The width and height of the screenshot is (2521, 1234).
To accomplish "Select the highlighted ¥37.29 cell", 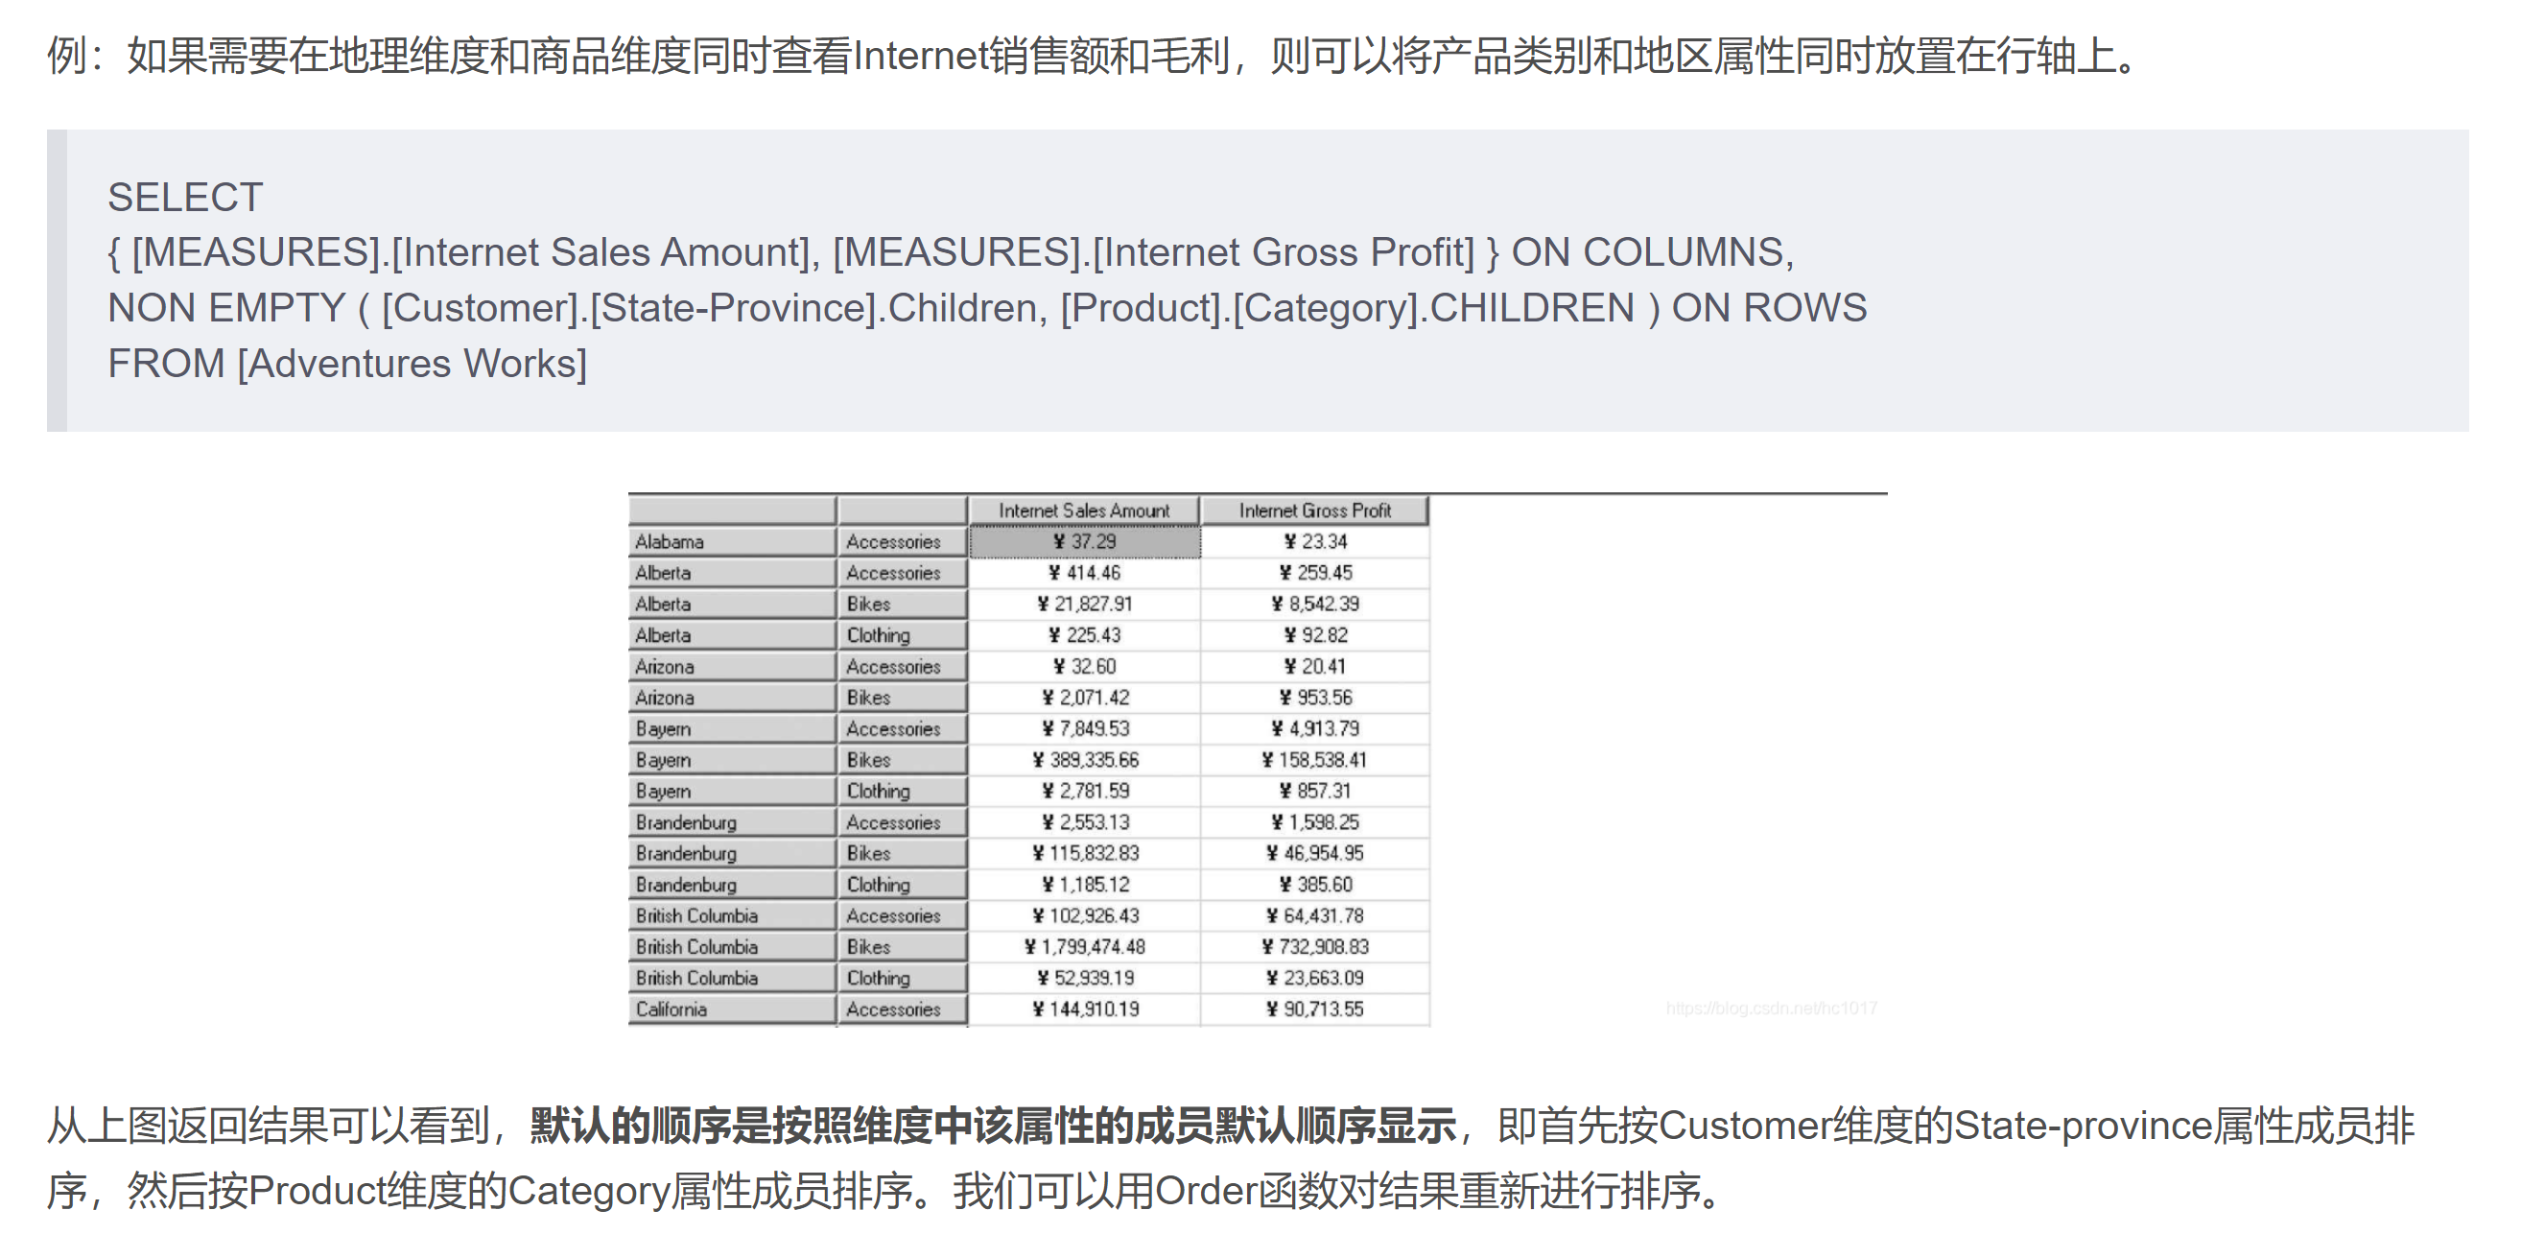I will point(1083,541).
